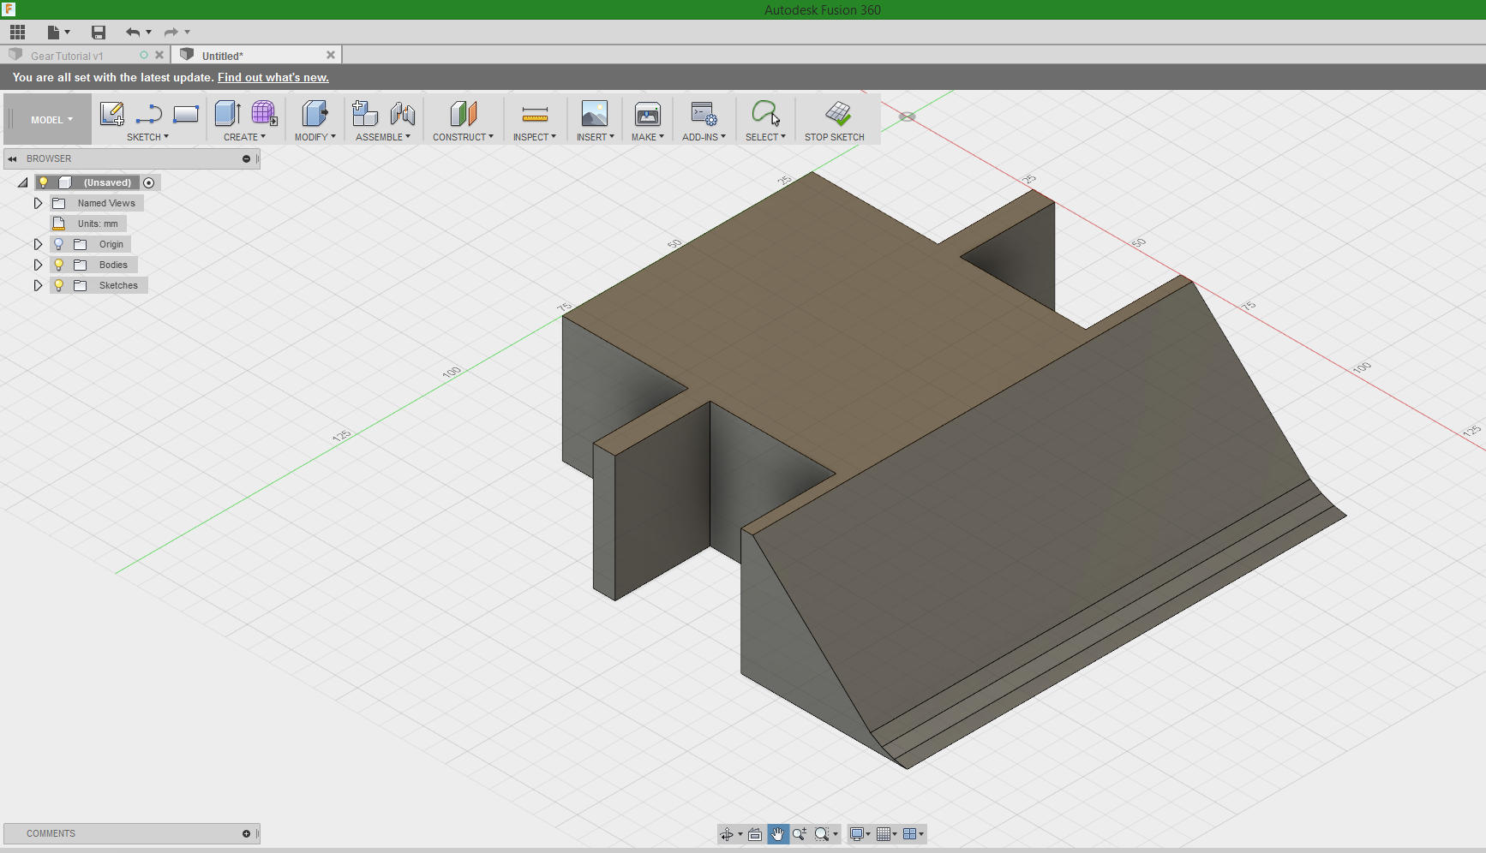Toggle visibility of the Sketches folder
1486x853 pixels.
point(58,285)
